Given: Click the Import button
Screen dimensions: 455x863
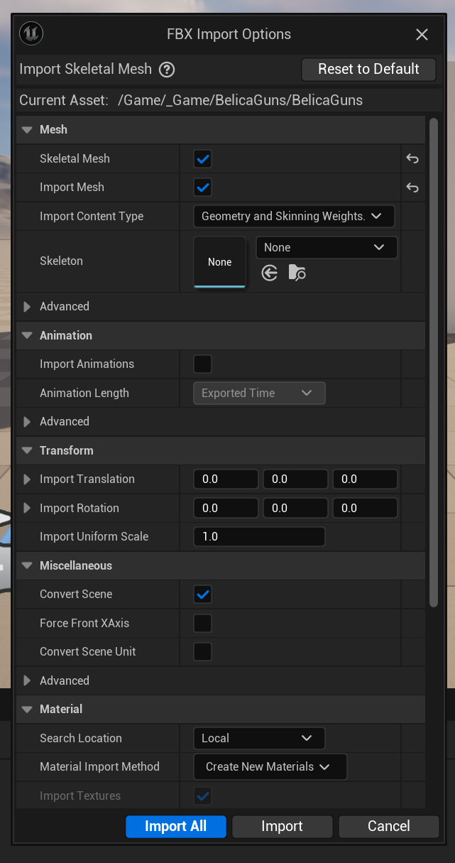Looking at the screenshot, I should [283, 826].
